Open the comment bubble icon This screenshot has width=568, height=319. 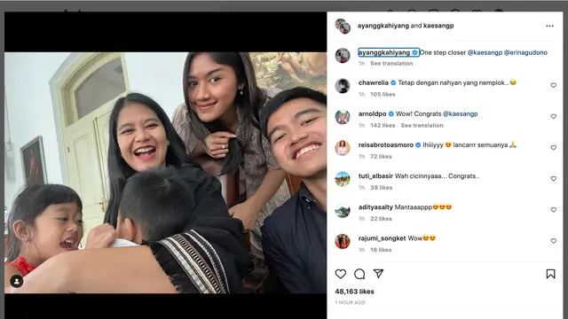tap(359, 274)
